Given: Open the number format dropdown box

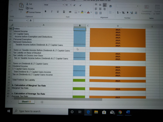Looking at the screenshot, I should pos(127,6).
